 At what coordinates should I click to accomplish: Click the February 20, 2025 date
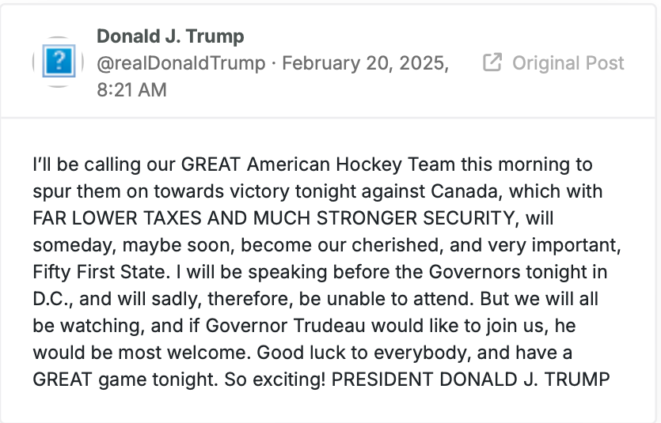[366, 63]
